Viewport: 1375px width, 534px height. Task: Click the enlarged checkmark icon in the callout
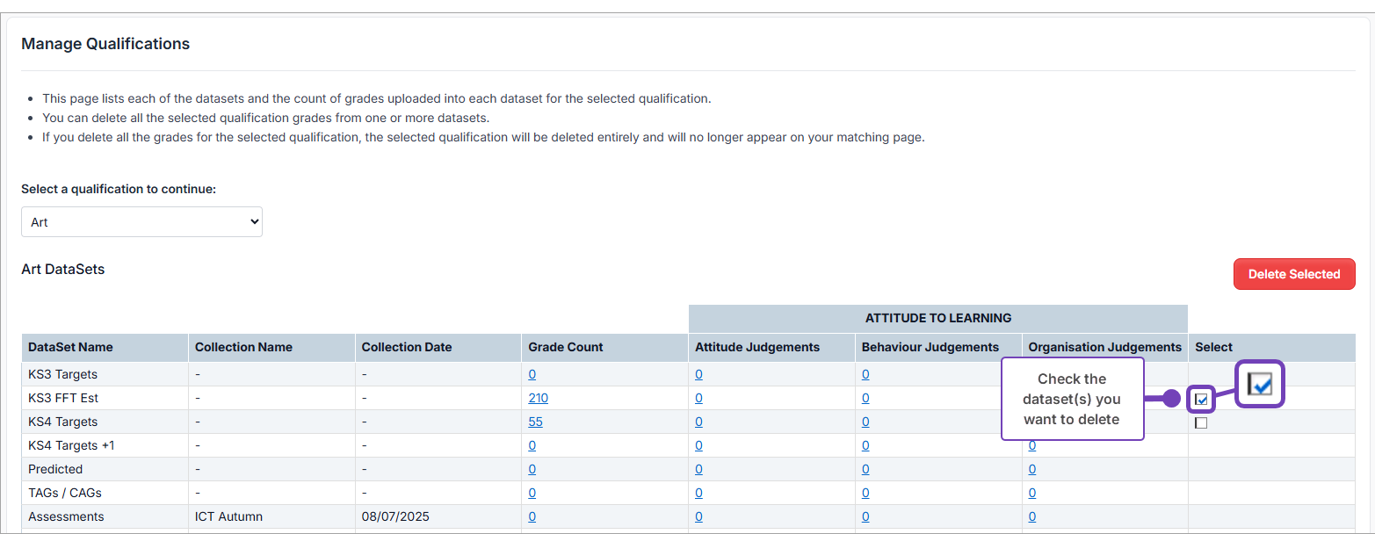click(x=1260, y=384)
